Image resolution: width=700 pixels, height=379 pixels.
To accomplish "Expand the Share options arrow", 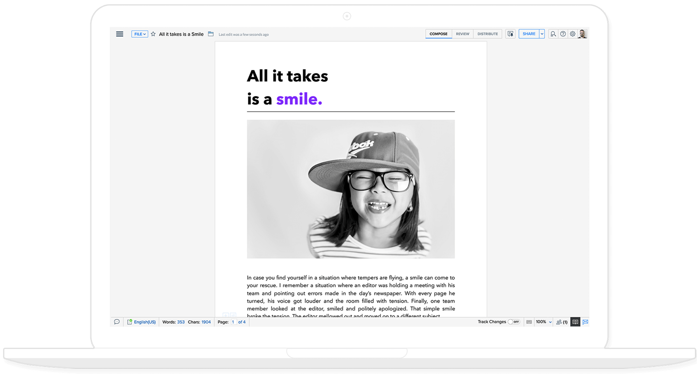I will (x=542, y=34).
